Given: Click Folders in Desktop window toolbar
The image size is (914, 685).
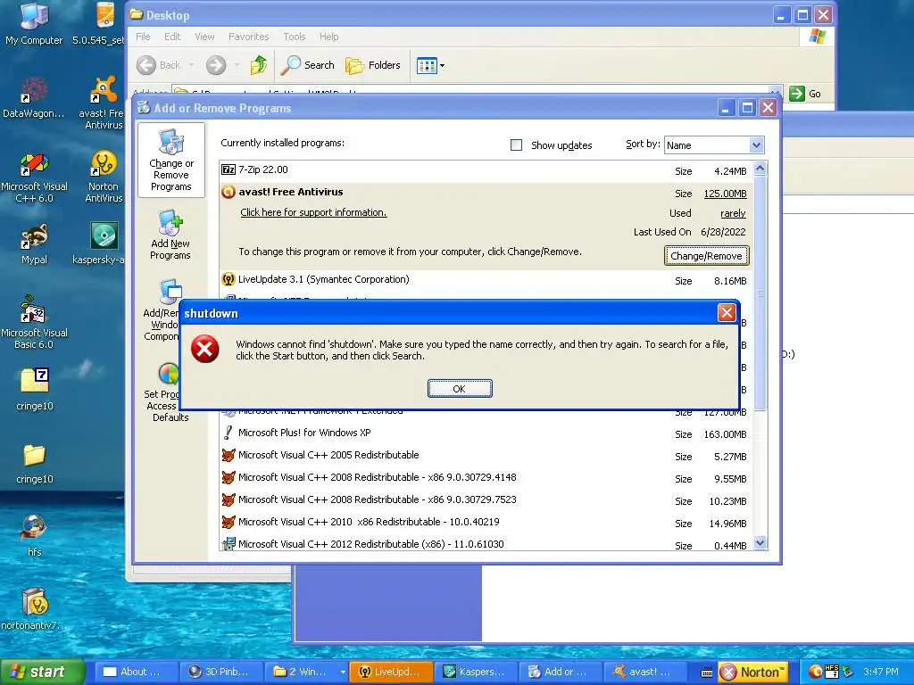Looking at the screenshot, I should (x=373, y=65).
